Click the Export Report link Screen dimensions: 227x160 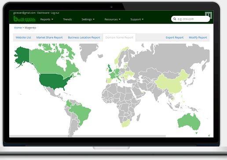(175, 38)
